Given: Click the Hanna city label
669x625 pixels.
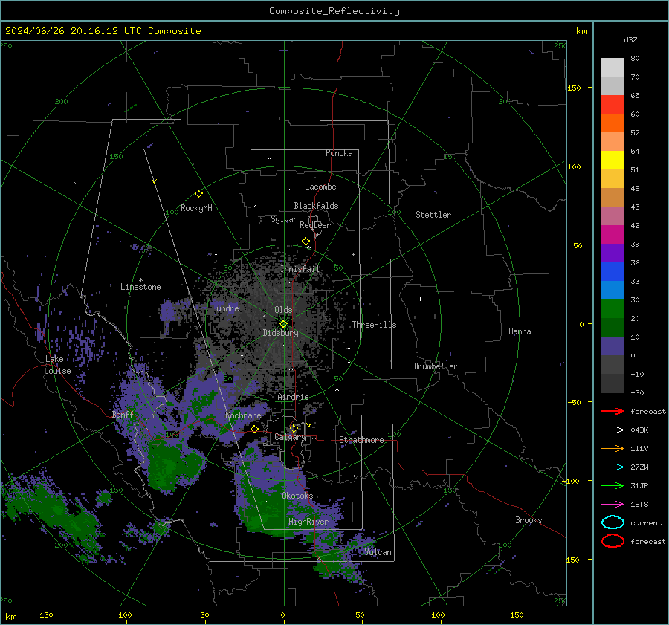Looking at the screenshot, I should click(520, 331).
